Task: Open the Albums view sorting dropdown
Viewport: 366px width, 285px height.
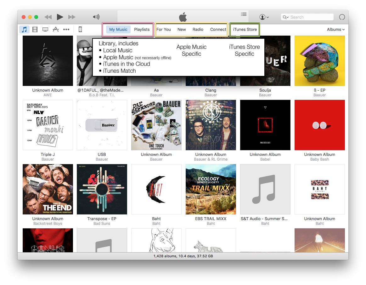Action: click(335, 29)
